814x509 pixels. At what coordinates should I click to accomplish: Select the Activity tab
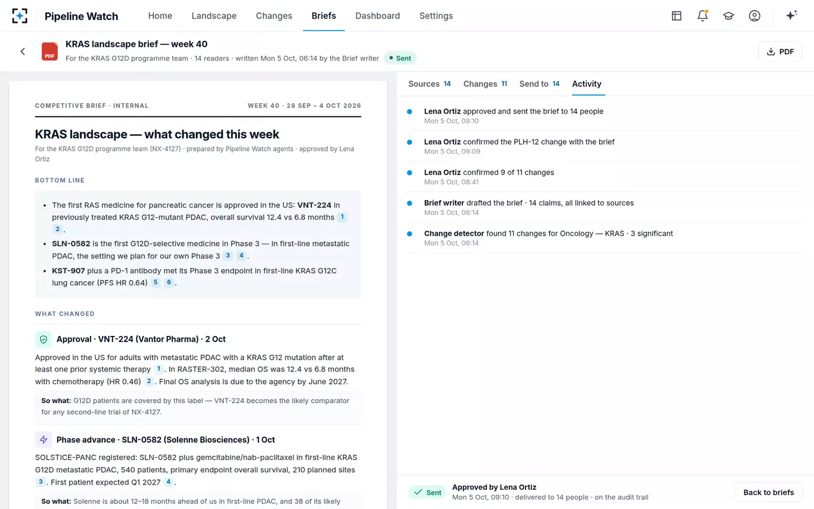[x=587, y=84]
